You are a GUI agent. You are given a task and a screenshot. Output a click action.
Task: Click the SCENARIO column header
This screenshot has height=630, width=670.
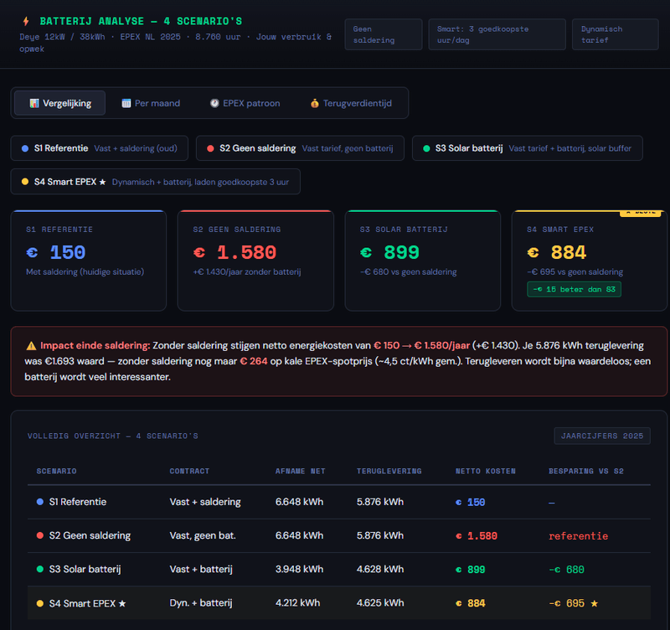pos(56,471)
